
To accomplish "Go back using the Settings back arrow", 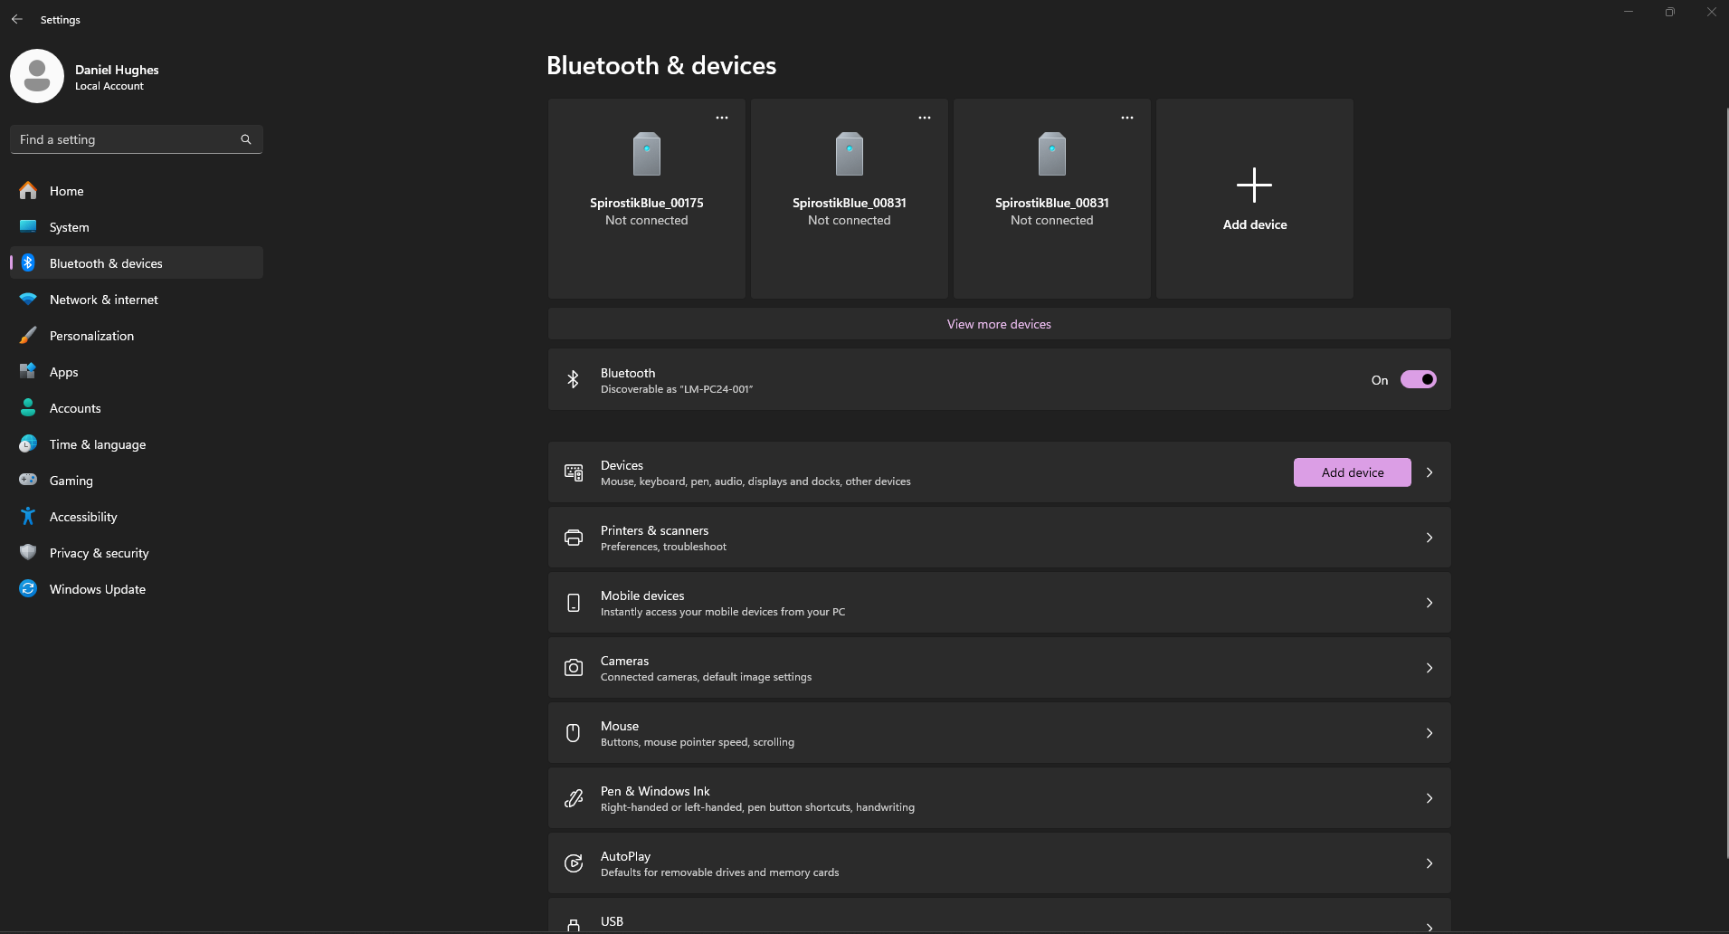I will (x=17, y=19).
